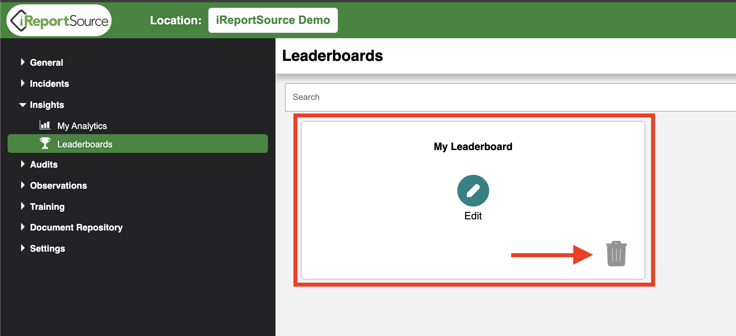Open the Observations menu label

[58, 186]
